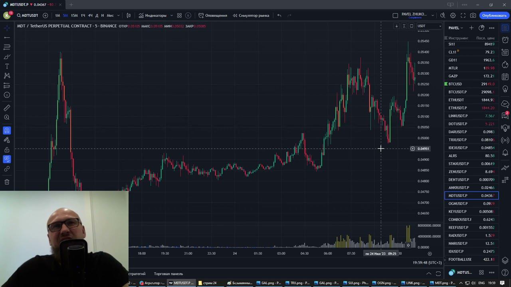
Task: Save layout via Сохранить link
Action: click(415, 18)
